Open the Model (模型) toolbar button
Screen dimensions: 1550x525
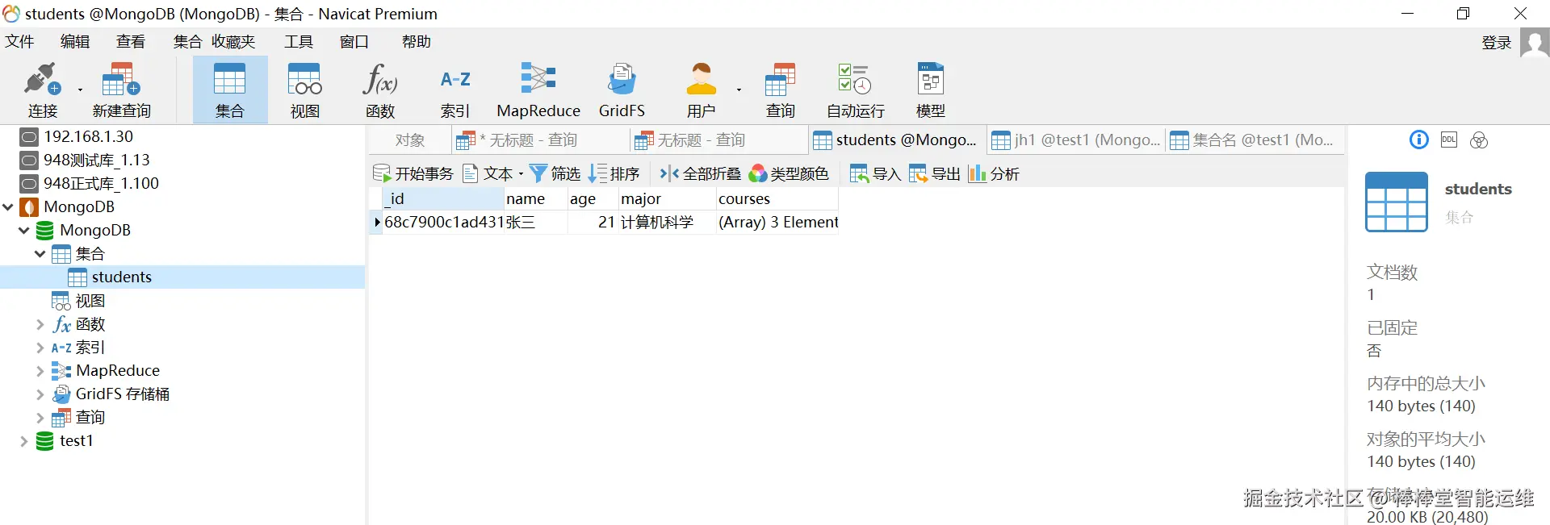pyautogui.click(x=931, y=90)
